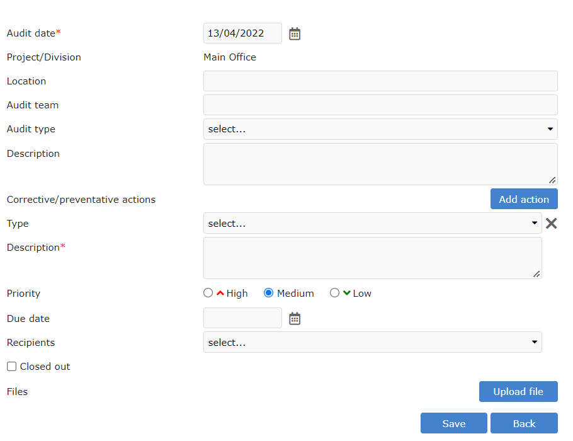
Task: Click the audit Description text area
Action: click(x=380, y=164)
